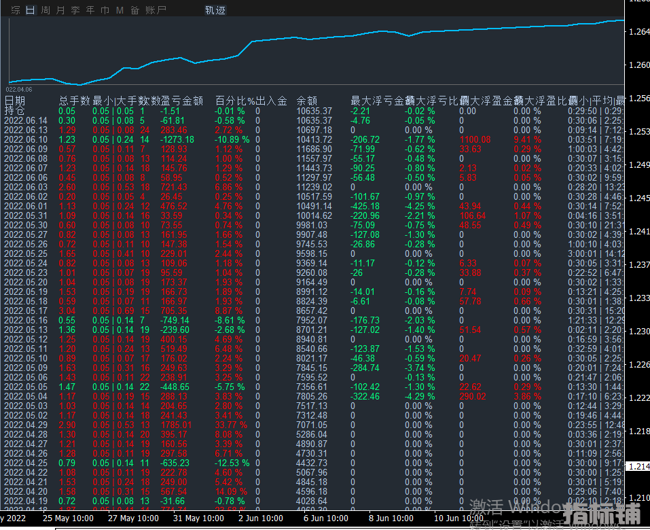650x530 pixels.
Task: Click the -1273.18 loss value
Action: tap(177, 140)
